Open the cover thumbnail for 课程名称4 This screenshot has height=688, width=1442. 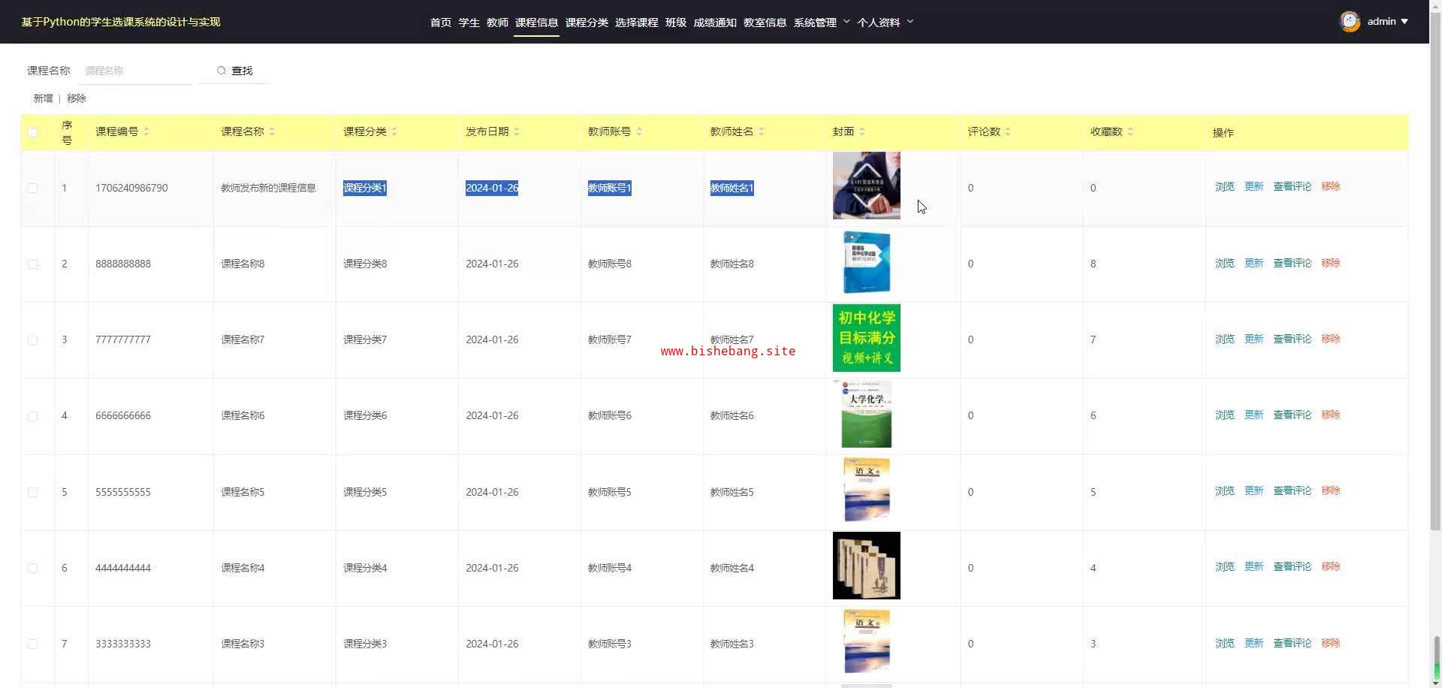click(867, 566)
